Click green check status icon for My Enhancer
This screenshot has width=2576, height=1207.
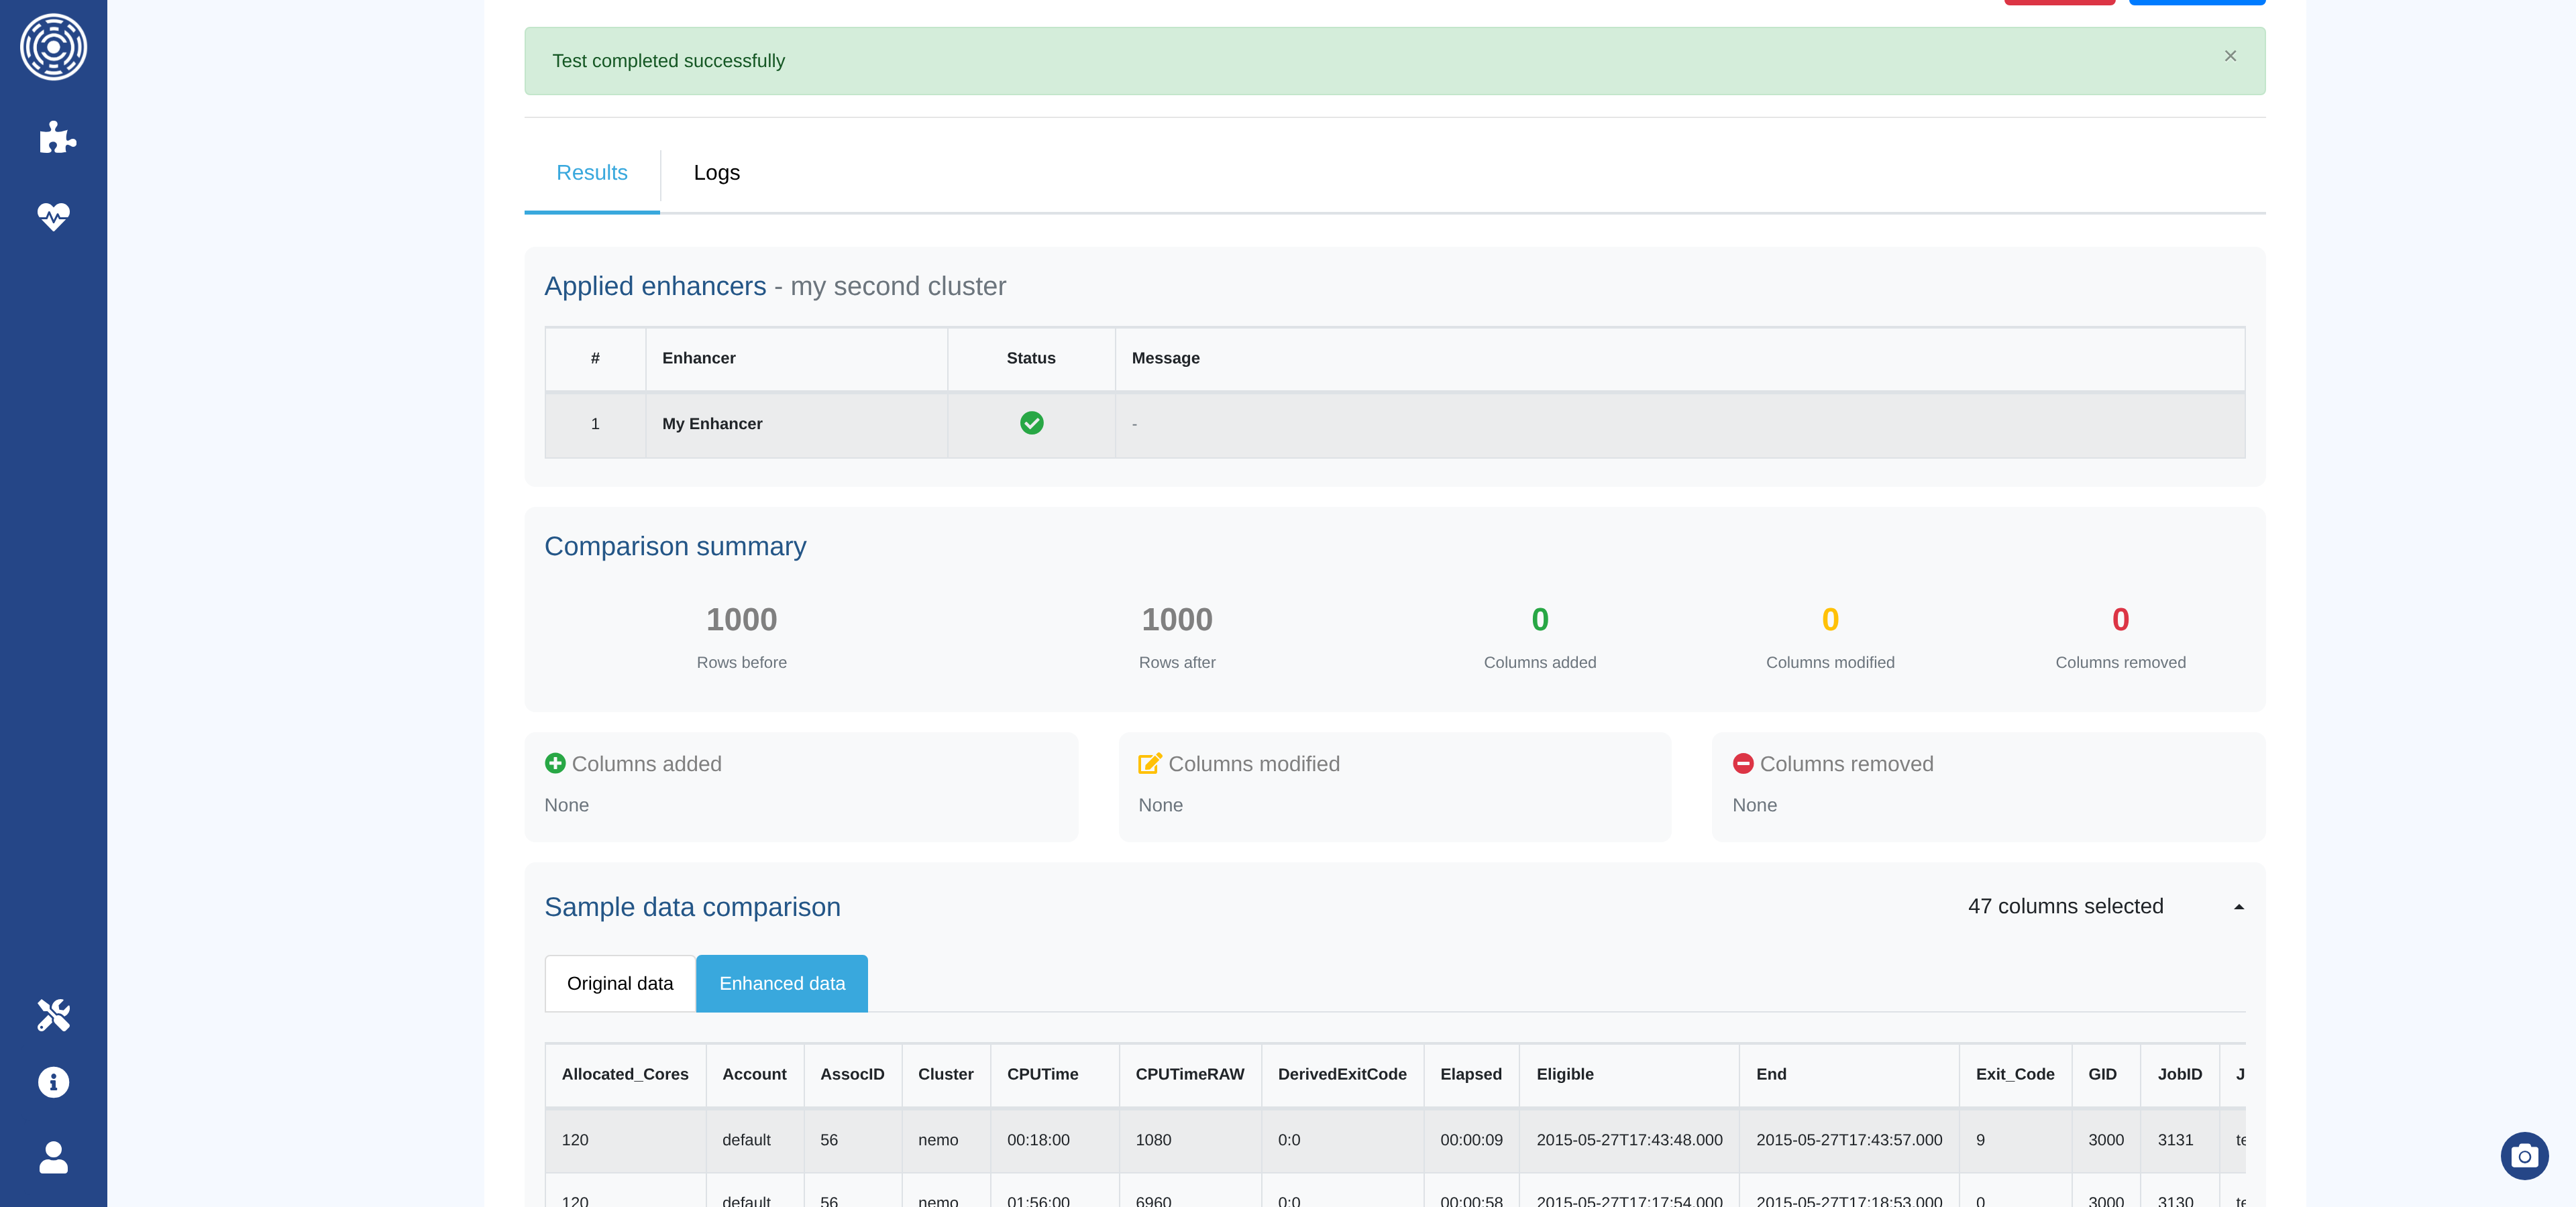(1031, 424)
